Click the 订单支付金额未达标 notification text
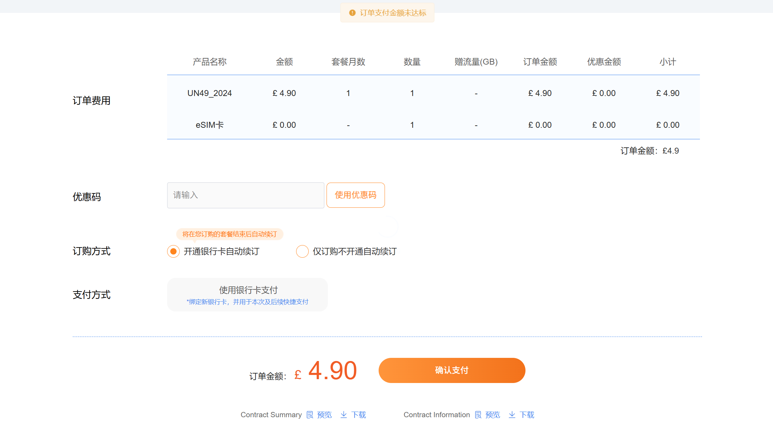773x442 pixels. [393, 13]
